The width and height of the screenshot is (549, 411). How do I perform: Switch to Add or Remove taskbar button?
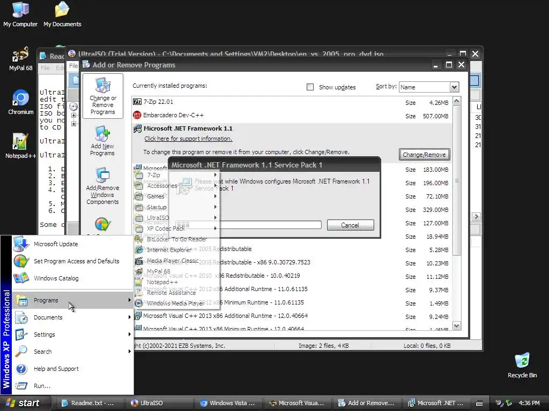tap(366, 403)
